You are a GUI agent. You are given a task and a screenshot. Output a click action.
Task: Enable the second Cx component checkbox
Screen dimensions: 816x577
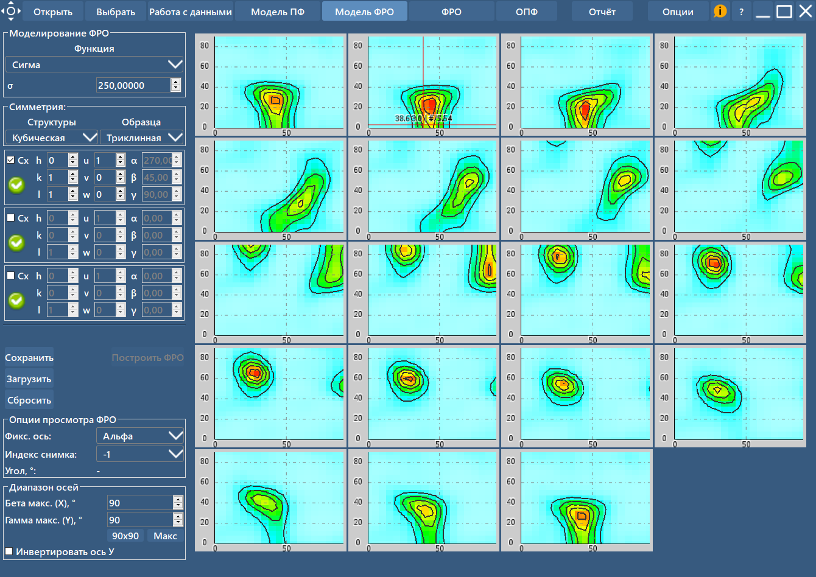(11, 218)
